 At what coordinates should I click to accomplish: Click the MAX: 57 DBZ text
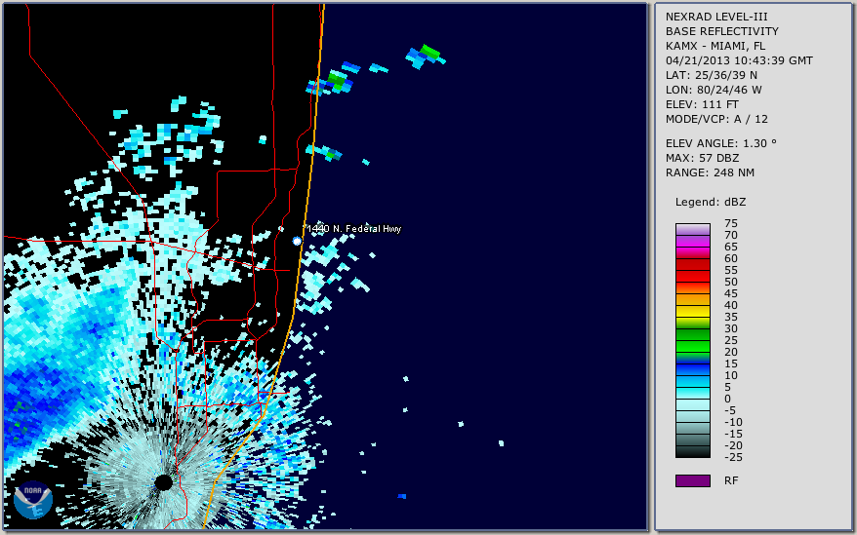click(x=703, y=158)
